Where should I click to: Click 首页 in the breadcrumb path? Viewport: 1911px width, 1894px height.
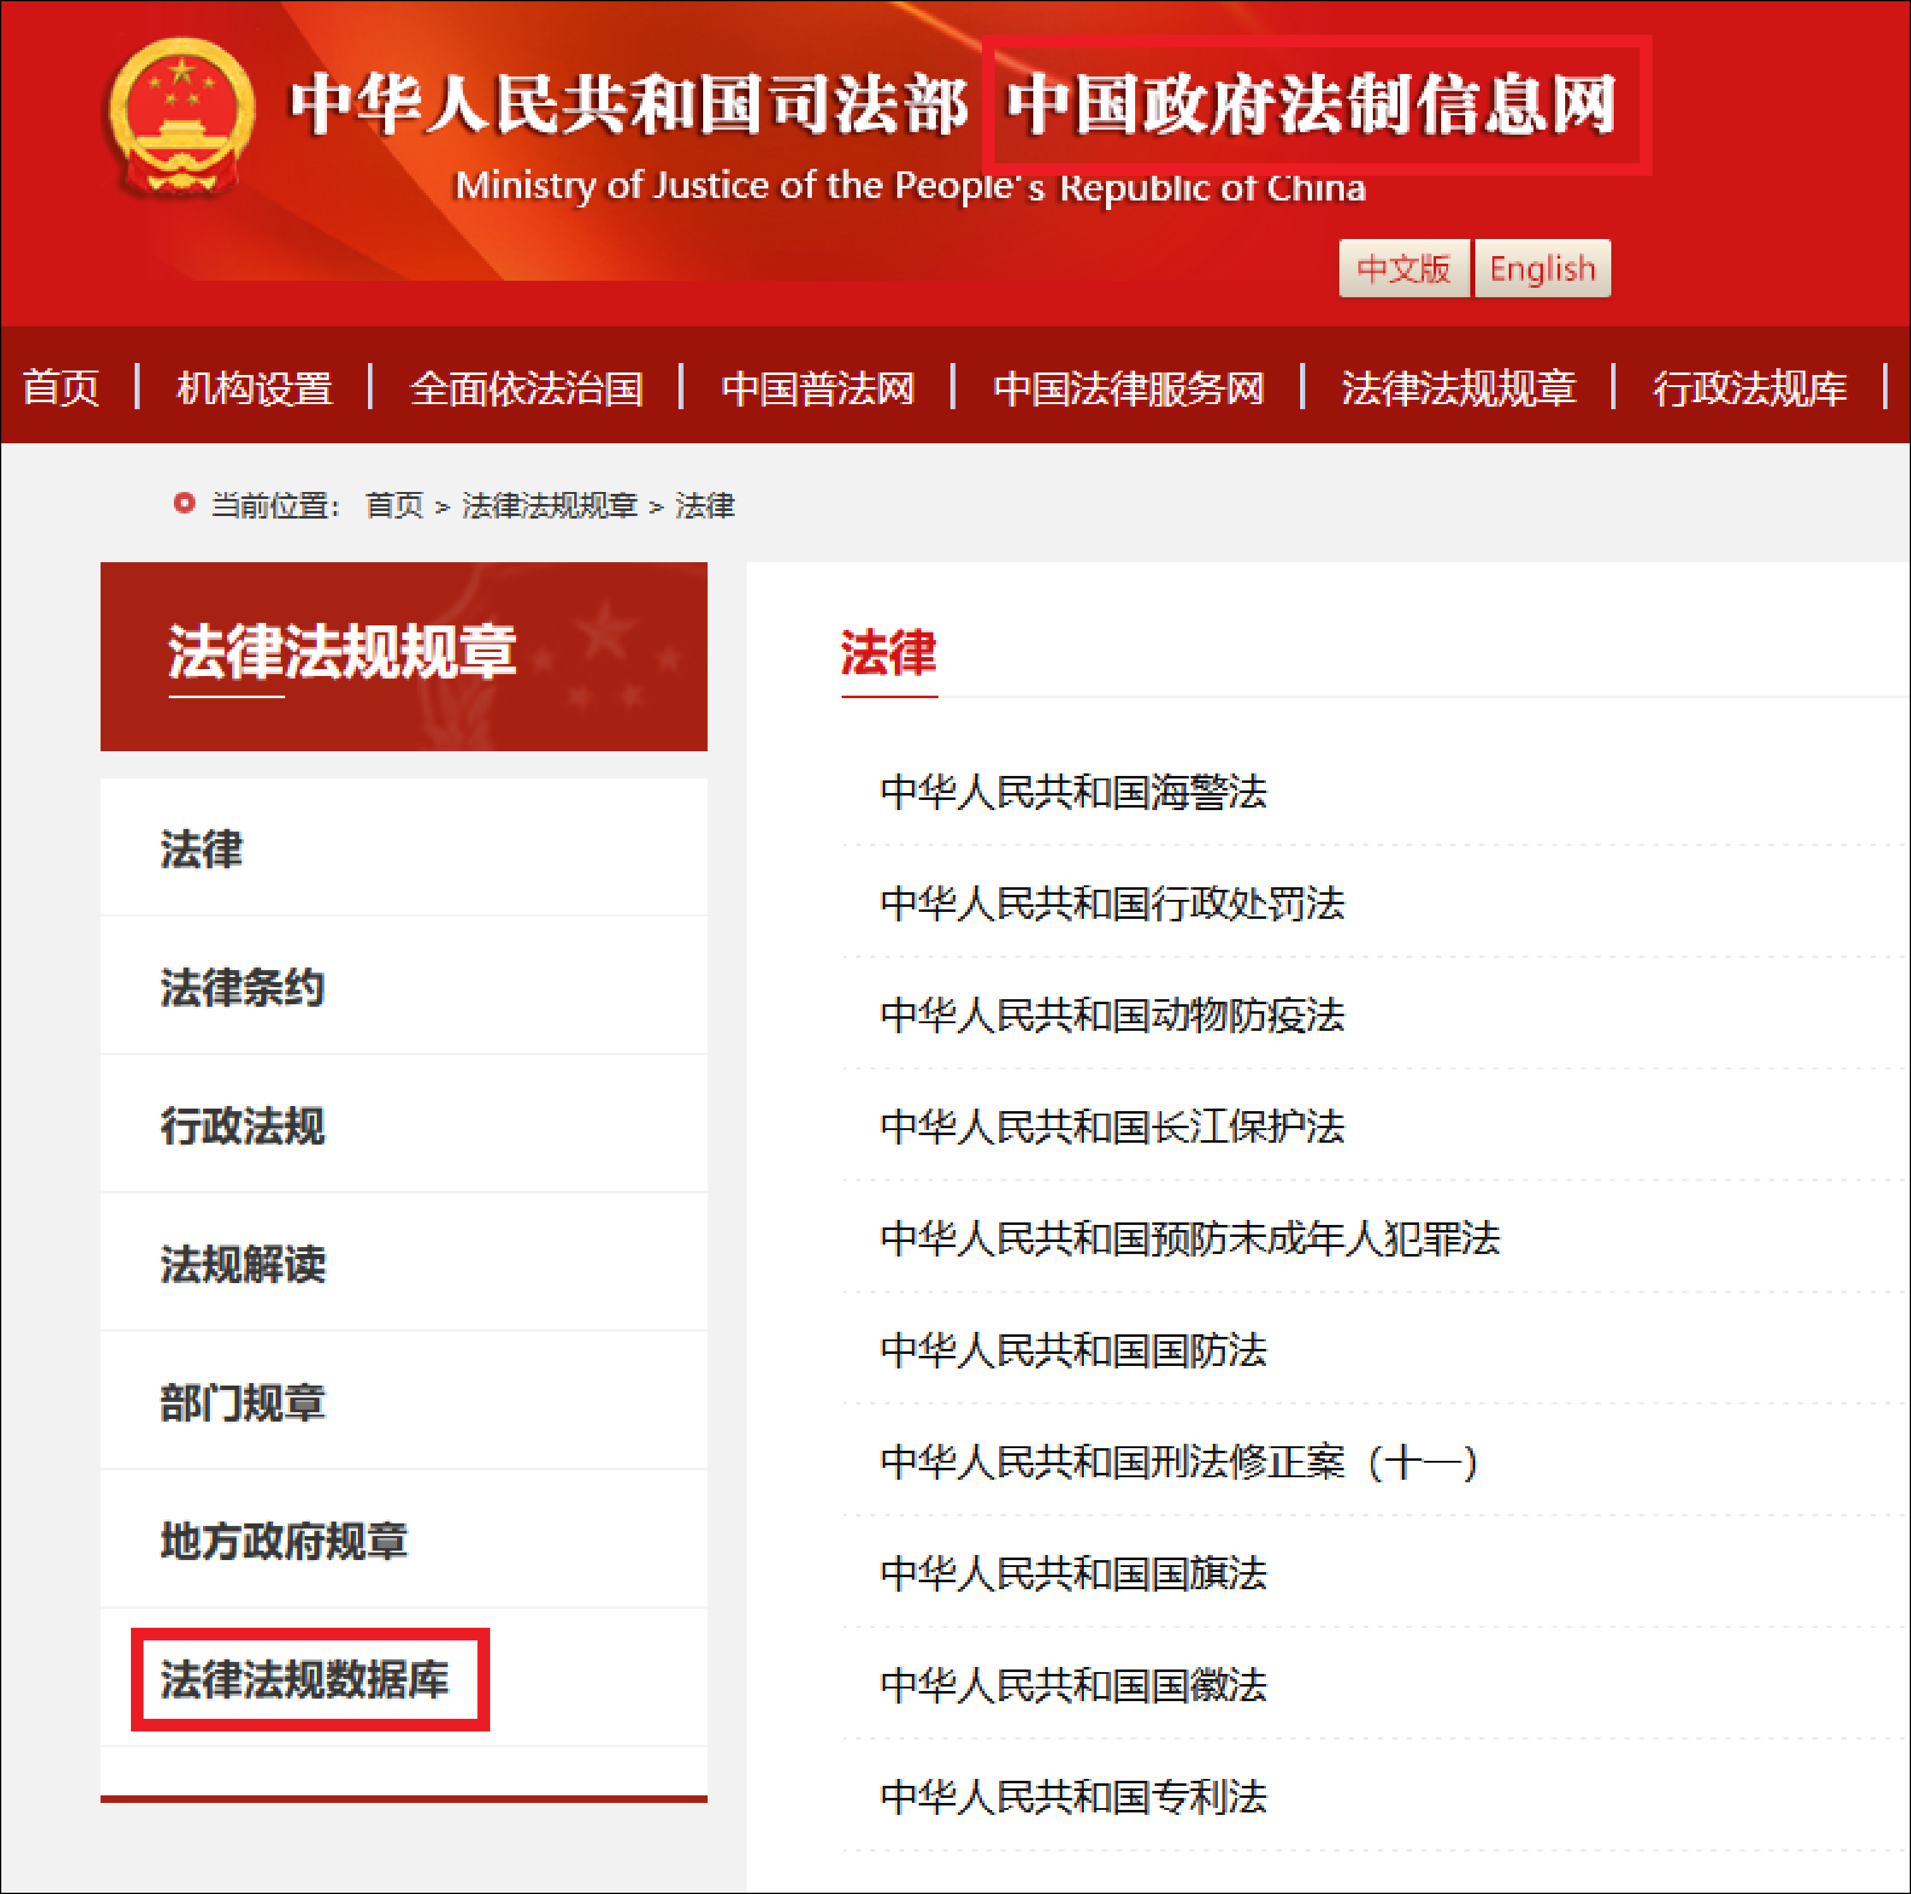[x=394, y=505]
